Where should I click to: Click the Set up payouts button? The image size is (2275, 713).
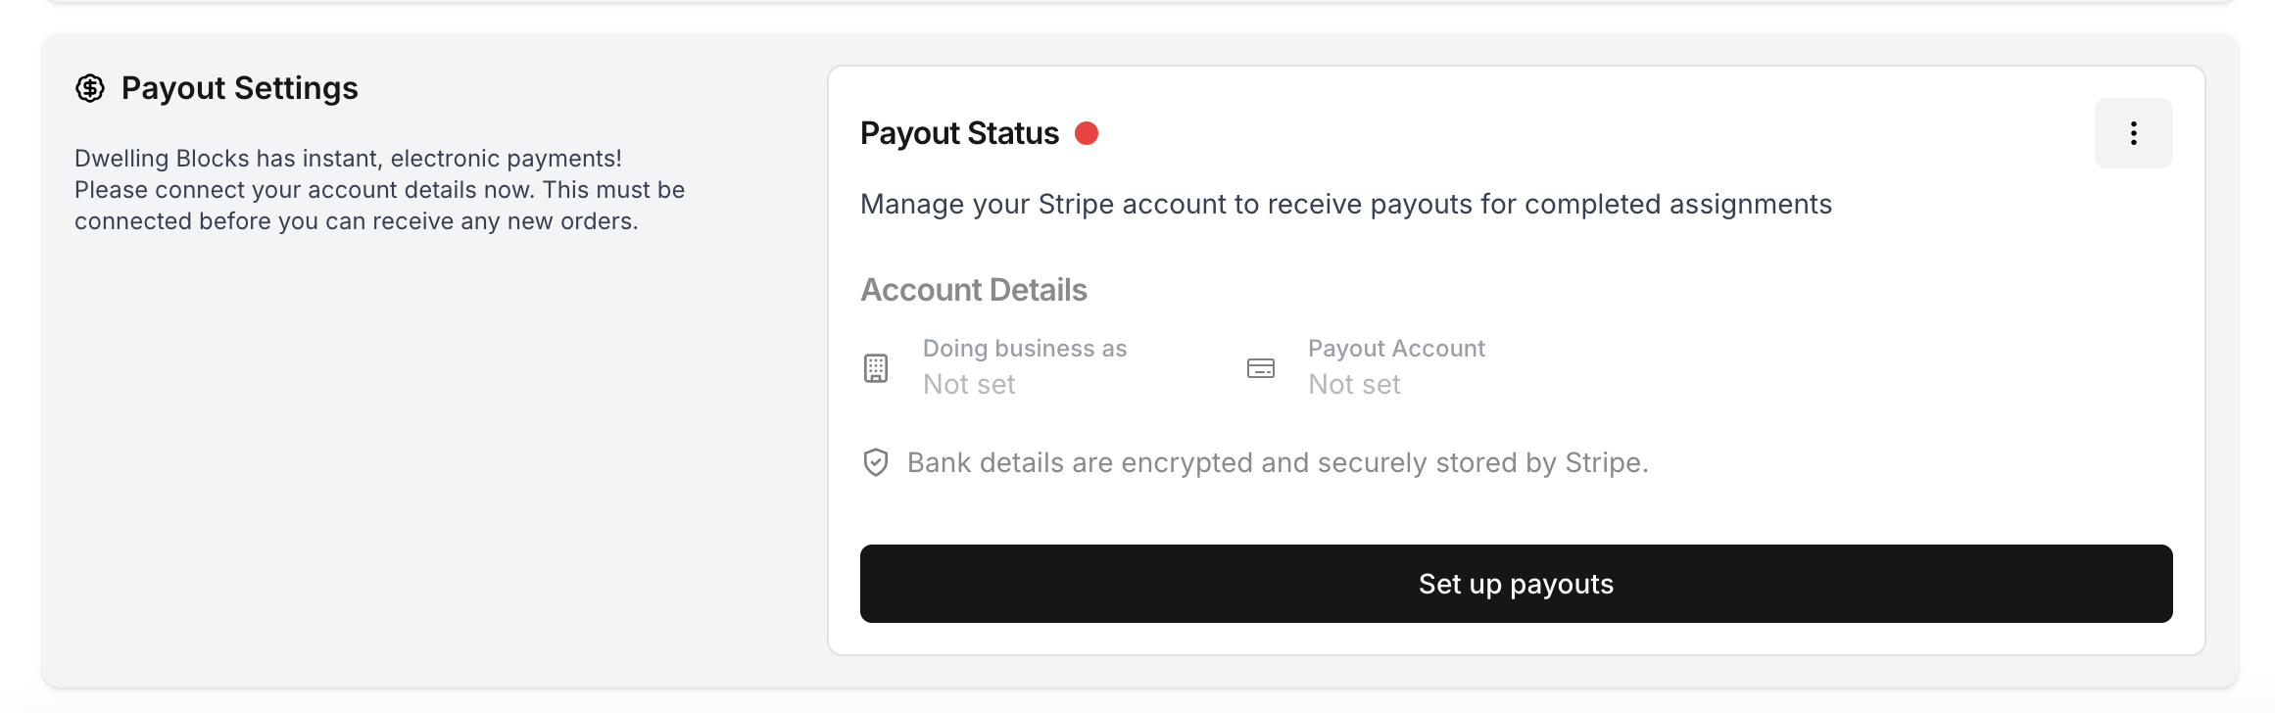click(x=1516, y=584)
